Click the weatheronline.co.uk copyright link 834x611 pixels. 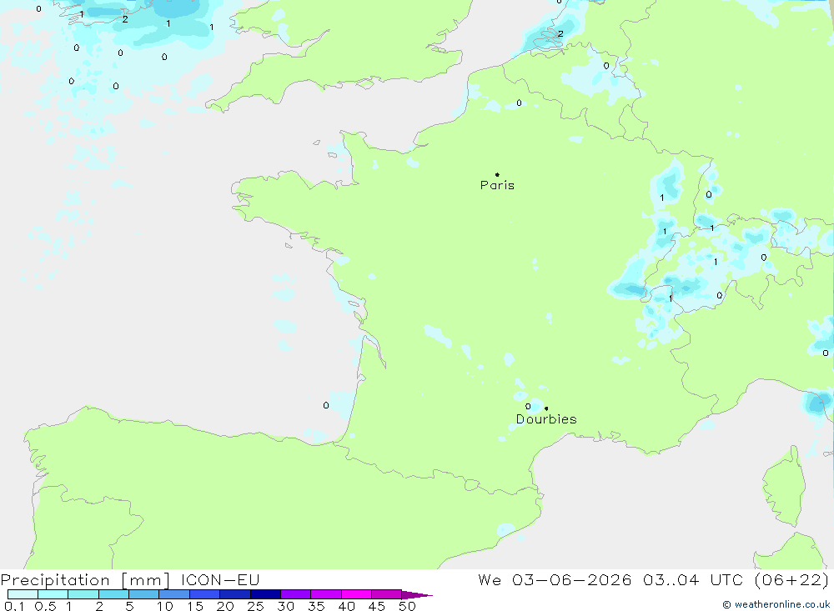click(x=776, y=604)
